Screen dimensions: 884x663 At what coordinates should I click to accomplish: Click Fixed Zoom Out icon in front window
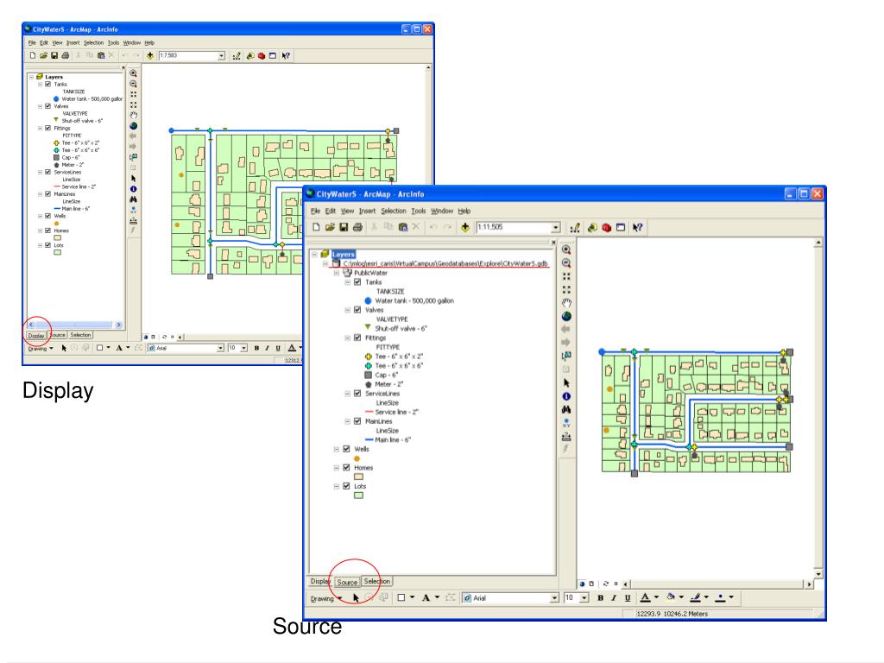click(566, 290)
